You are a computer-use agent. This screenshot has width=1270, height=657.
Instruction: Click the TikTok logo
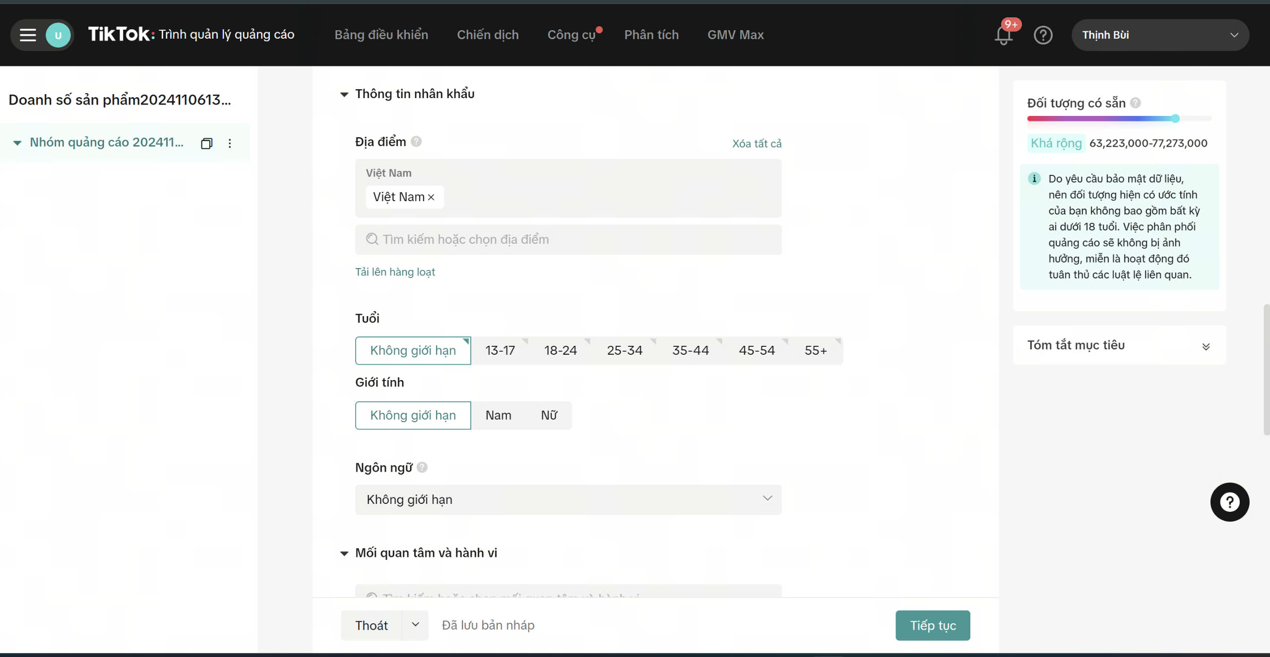(122, 34)
